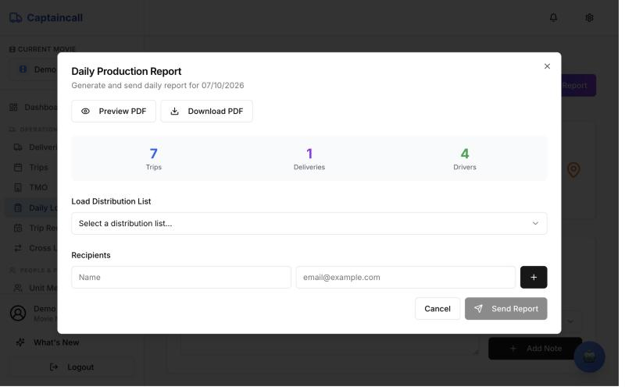Screen dimensions: 625x390
Task: Click the Trips calendar icon in sidebar
Action: [x=18, y=168]
